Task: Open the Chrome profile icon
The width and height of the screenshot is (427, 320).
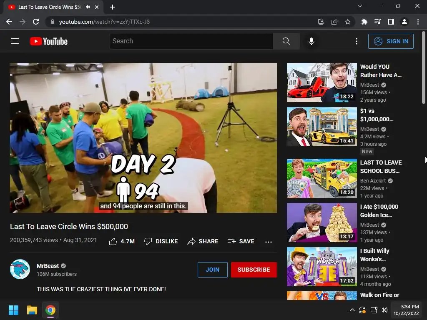Action: click(x=404, y=22)
